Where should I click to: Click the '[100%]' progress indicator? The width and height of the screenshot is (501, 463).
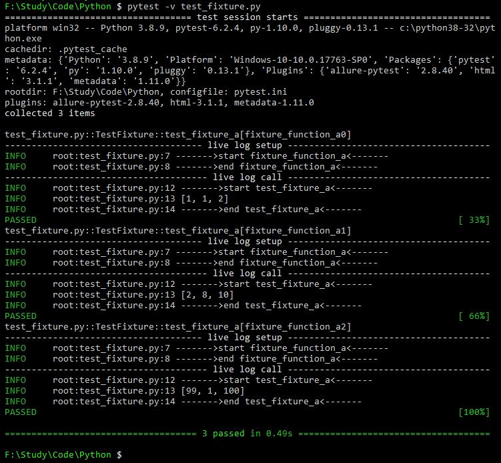pos(474,412)
